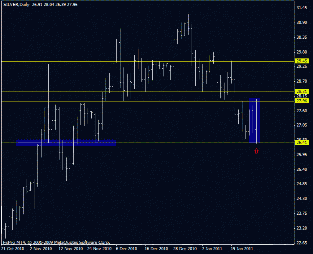
Task: Select the red up arrow marker
Action: [x=256, y=151]
